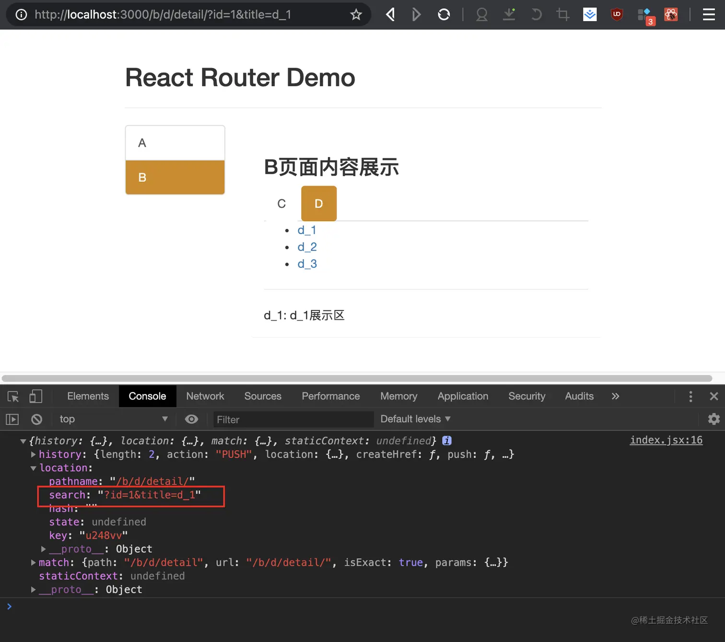The width and height of the screenshot is (725, 642).
Task: Open the d_3 link
Action: click(307, 264)
